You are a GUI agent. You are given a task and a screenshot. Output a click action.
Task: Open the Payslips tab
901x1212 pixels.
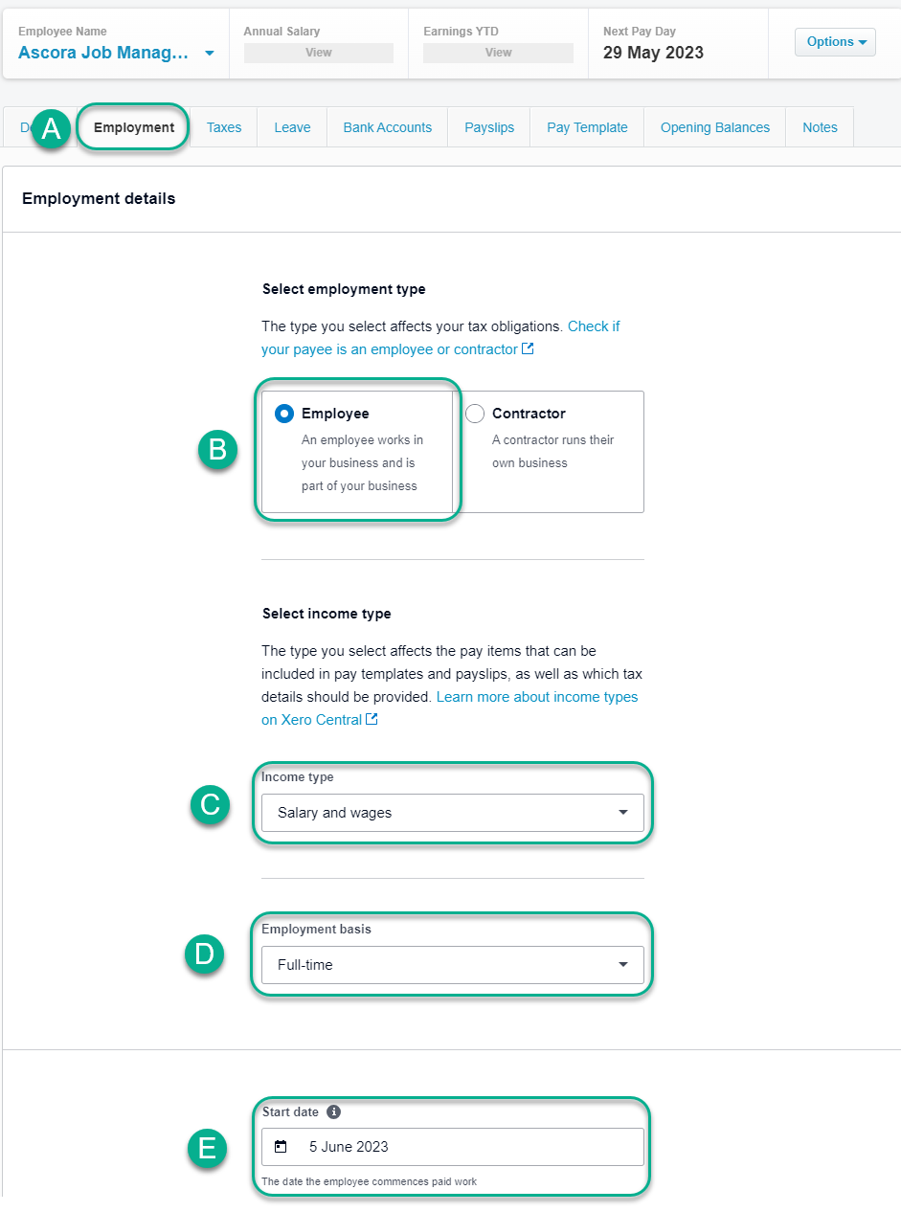point(489,127)
